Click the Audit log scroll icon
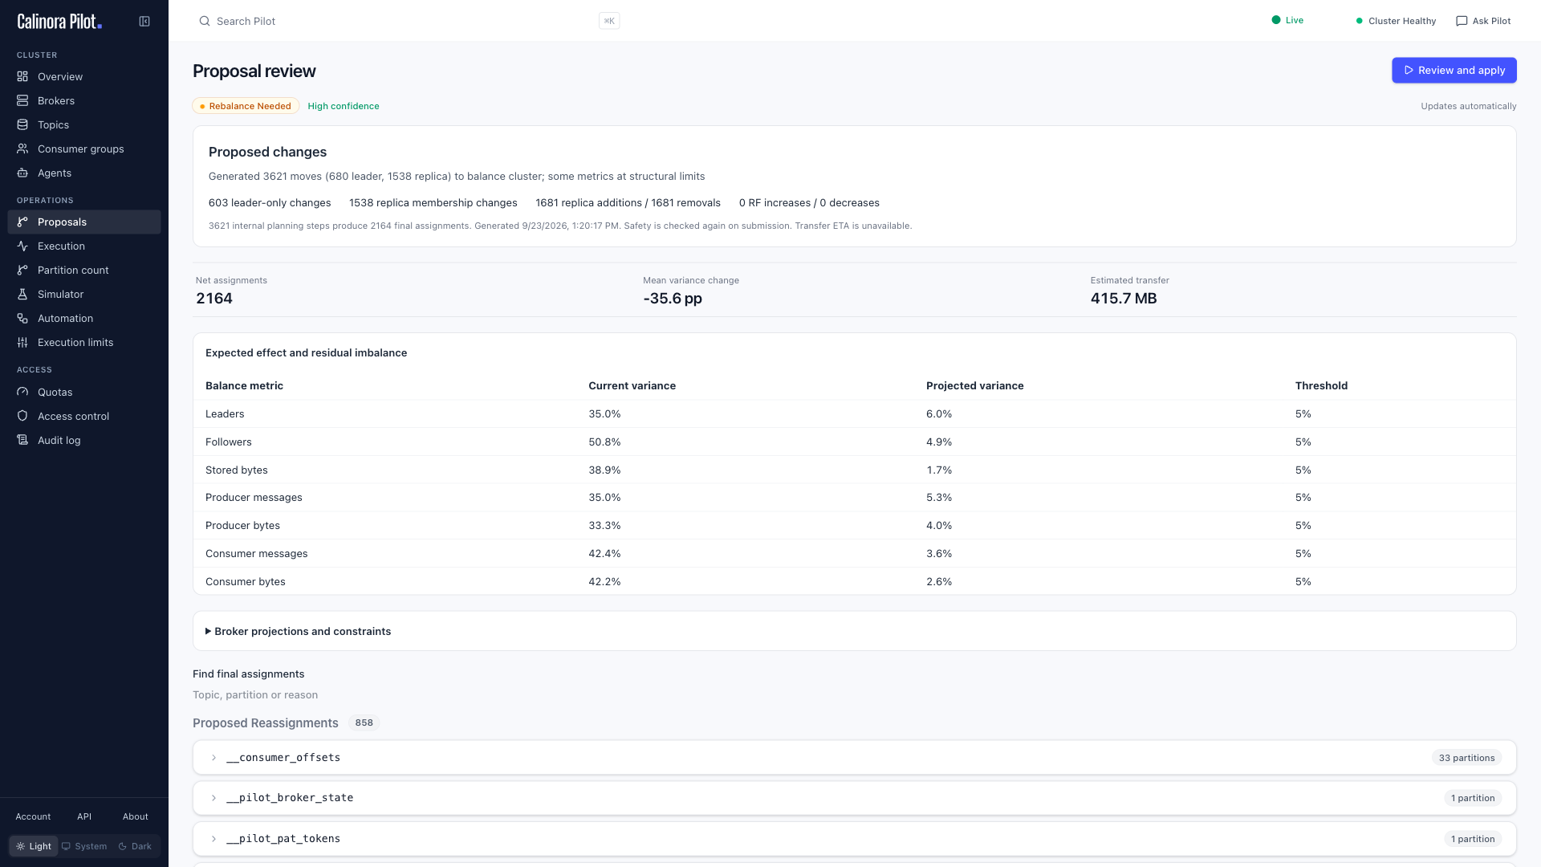The height and width of the screenshot is (867, 1541). tap(22, 440)
